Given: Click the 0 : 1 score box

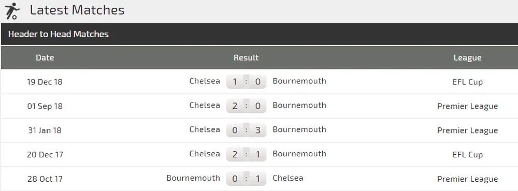Looking at the screenshot, I should point(246,179).
